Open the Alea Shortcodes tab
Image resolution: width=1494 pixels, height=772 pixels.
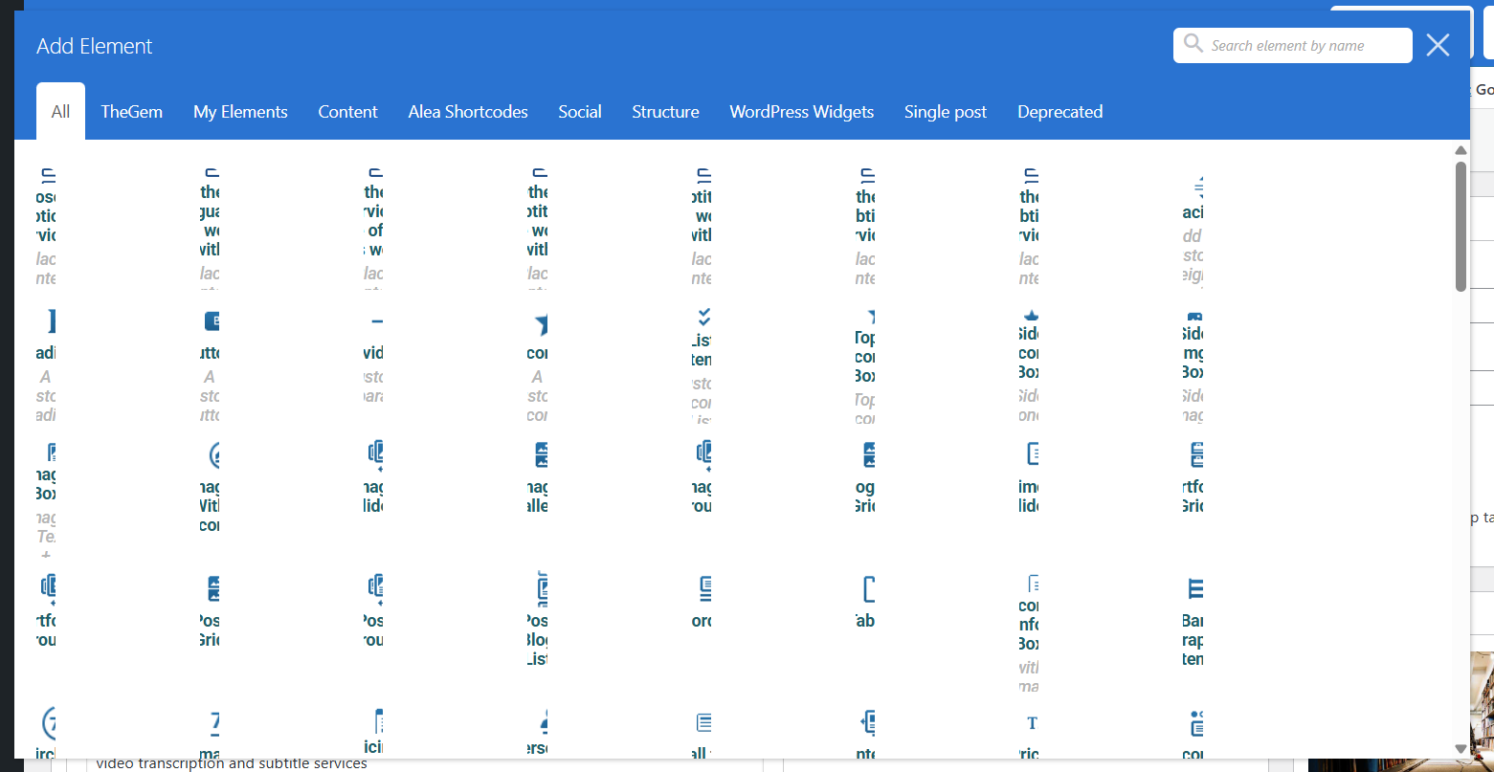coord(468,111)
